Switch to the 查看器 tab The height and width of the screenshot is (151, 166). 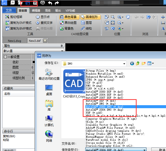[23, 11]
